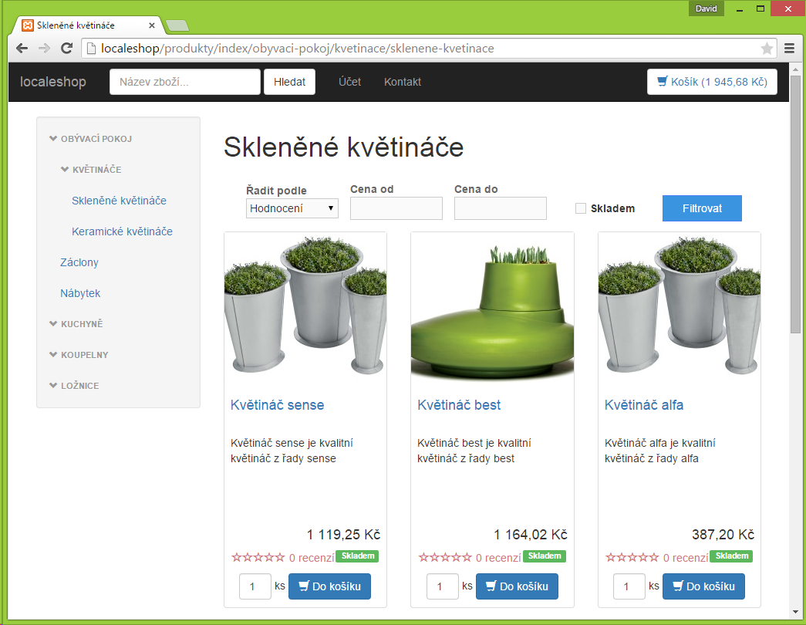Click the quantity box for Květináč best
Viewport: 806px width, 625px height.
tap(442, 586)
